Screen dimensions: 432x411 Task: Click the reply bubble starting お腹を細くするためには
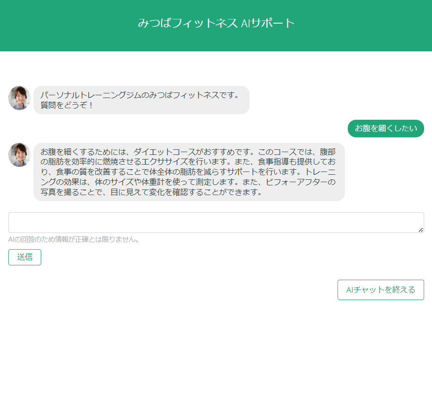(189, 172)
